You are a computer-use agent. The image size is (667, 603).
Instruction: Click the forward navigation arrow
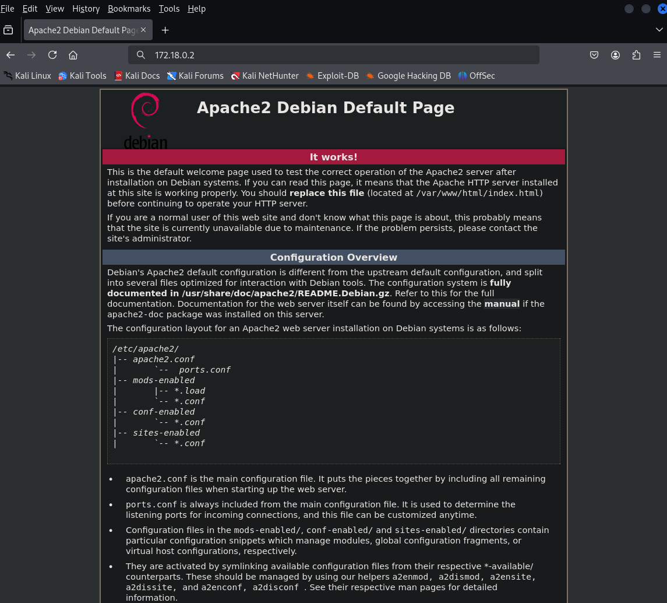(x=31, y=55)
